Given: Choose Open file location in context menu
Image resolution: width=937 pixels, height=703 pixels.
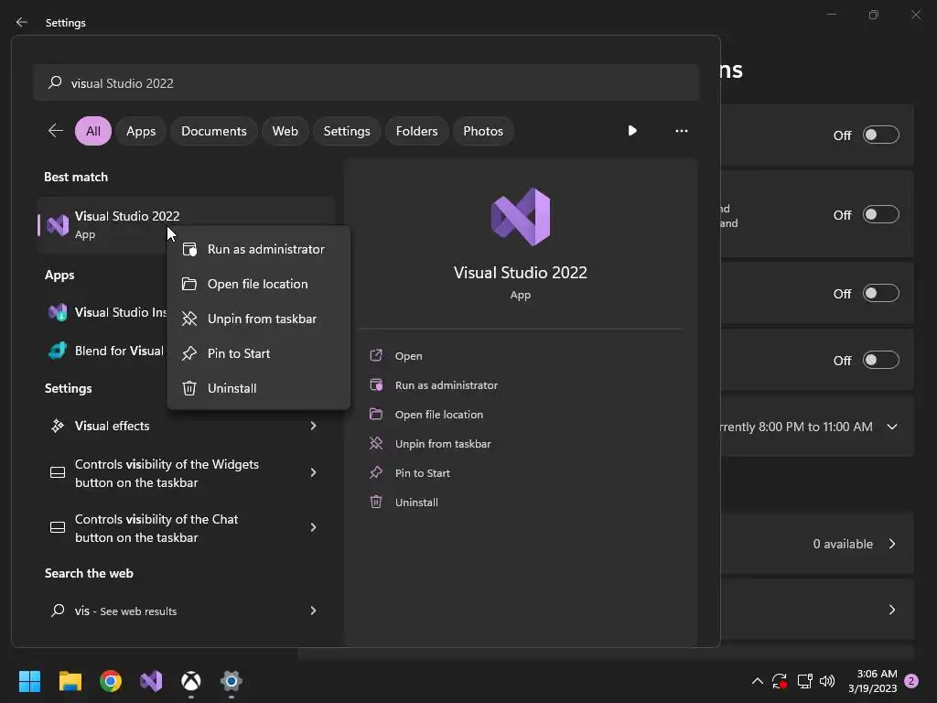Looking at the screenshot, I should pyautogui.click(x=258, y=284).
